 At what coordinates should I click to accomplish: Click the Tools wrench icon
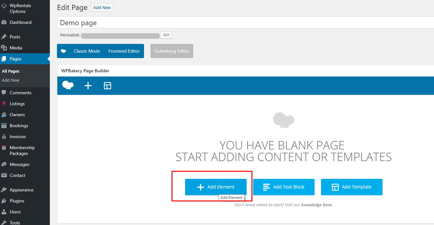pos(4,223)
